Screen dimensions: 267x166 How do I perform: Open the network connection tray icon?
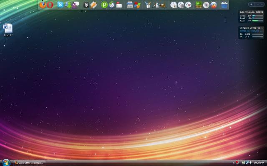click(x=247, y=163)
